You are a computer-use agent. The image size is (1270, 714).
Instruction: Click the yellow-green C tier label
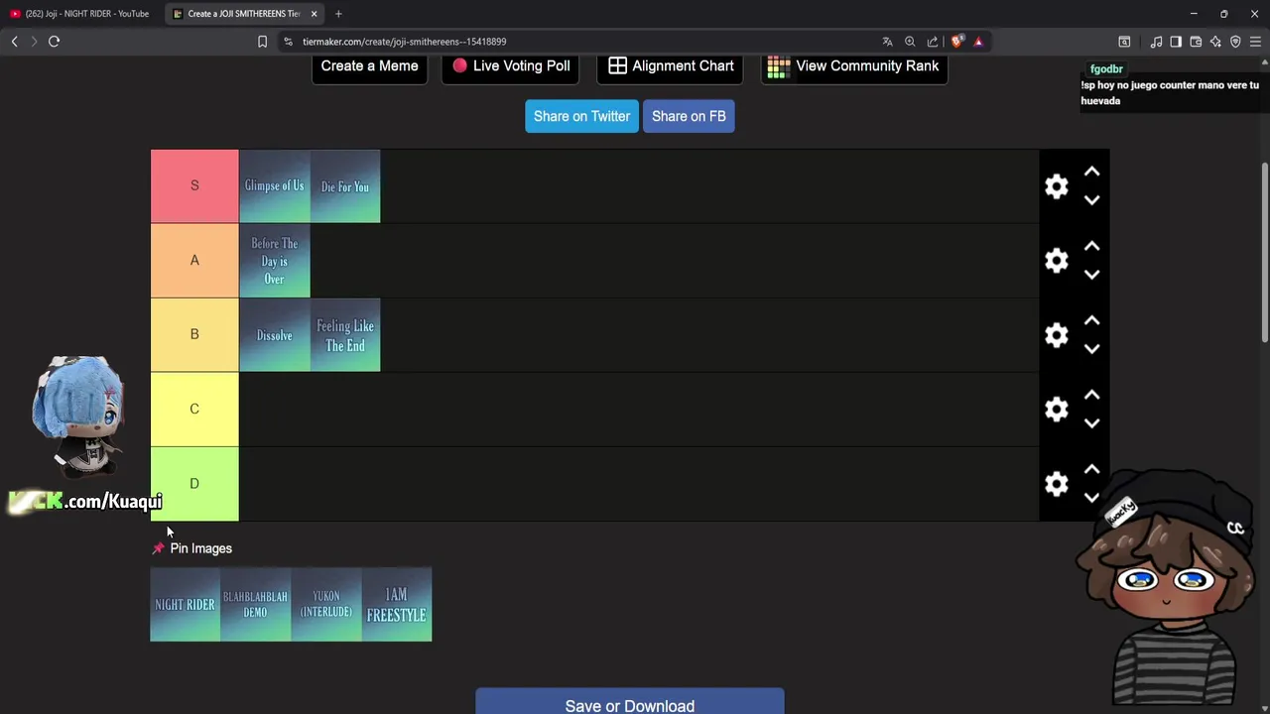[x=194, y=410]
